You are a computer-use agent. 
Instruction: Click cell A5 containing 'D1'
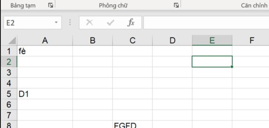tap(45, 94)
